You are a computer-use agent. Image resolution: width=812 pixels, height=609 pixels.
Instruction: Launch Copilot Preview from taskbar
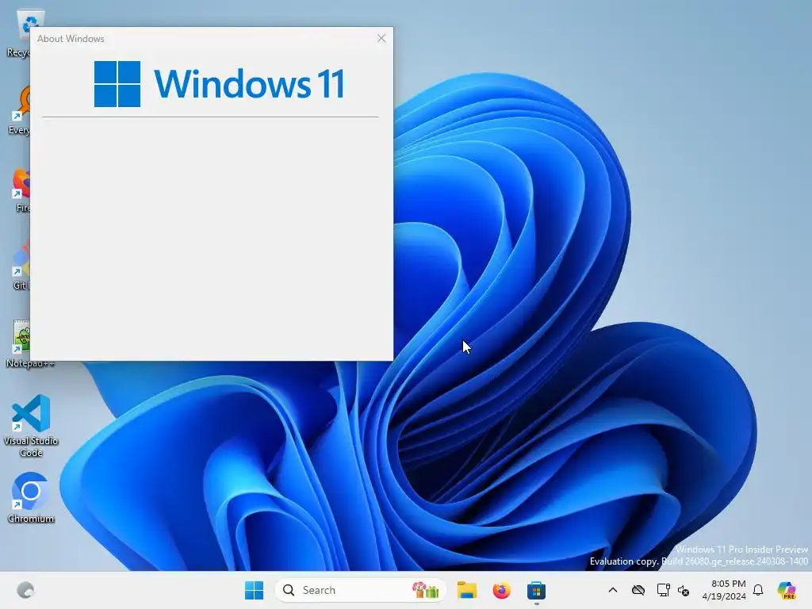[786, 590]
